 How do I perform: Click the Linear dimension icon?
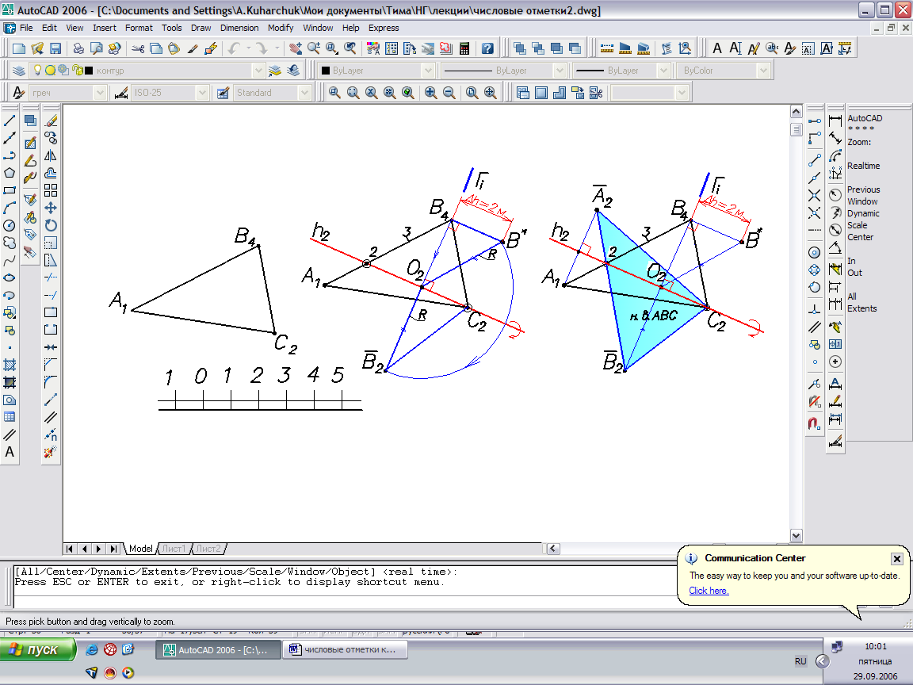835,121
